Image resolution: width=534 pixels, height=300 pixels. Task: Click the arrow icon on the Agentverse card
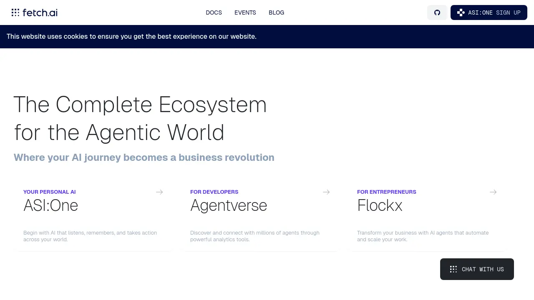pos(326,192)
